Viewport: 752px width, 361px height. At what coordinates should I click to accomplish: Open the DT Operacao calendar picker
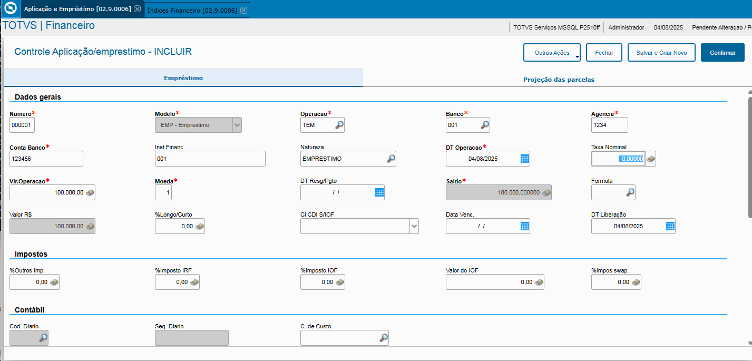click(x=524, y=159)
